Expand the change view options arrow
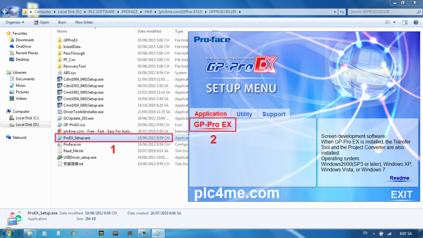The width and height of the screenshot is (423, 238). coord(395,22)
